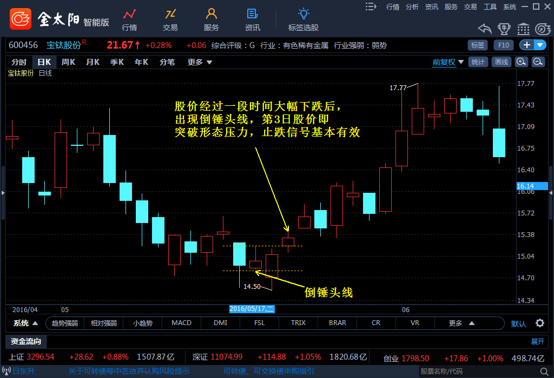Open the 更多 period dropdown
This screenshot has height=378, width=554.
(200, 62)
